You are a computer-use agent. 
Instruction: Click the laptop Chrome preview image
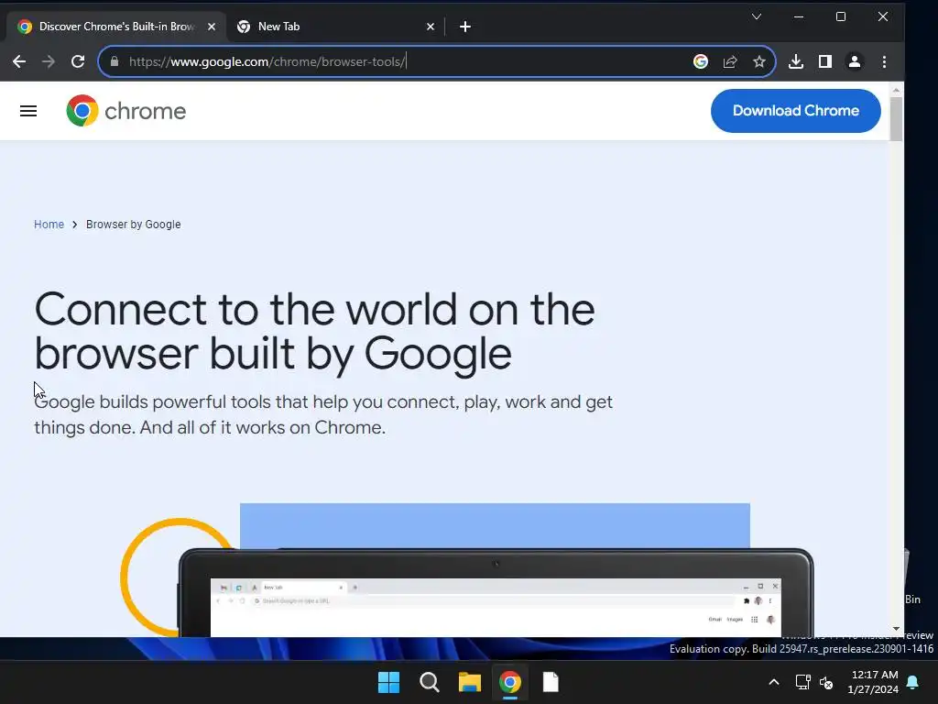click(x=496, y=593)
